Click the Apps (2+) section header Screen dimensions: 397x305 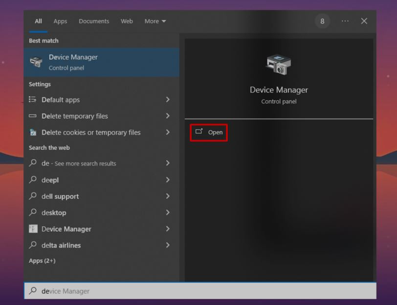(42, 261)
